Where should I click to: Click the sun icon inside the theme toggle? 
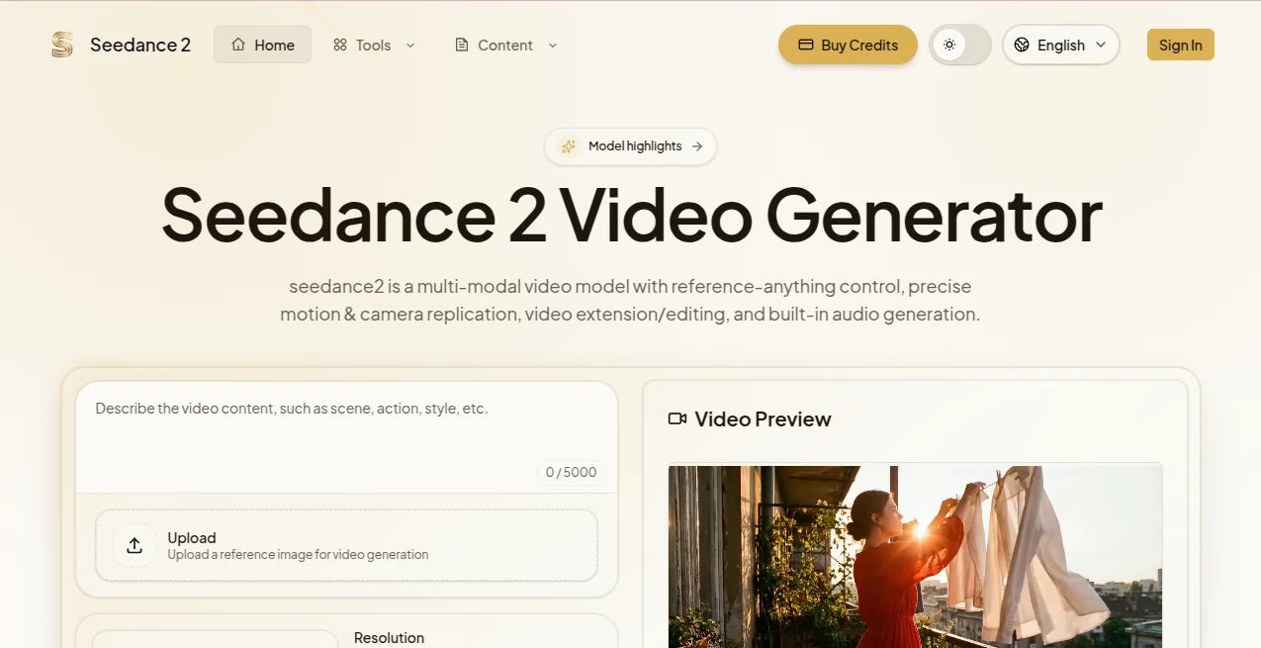(x=948, y=45)
